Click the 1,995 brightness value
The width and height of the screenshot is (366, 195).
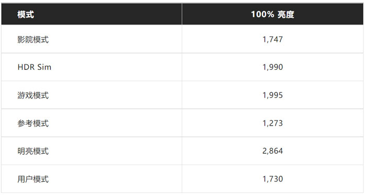pos(272,95)
